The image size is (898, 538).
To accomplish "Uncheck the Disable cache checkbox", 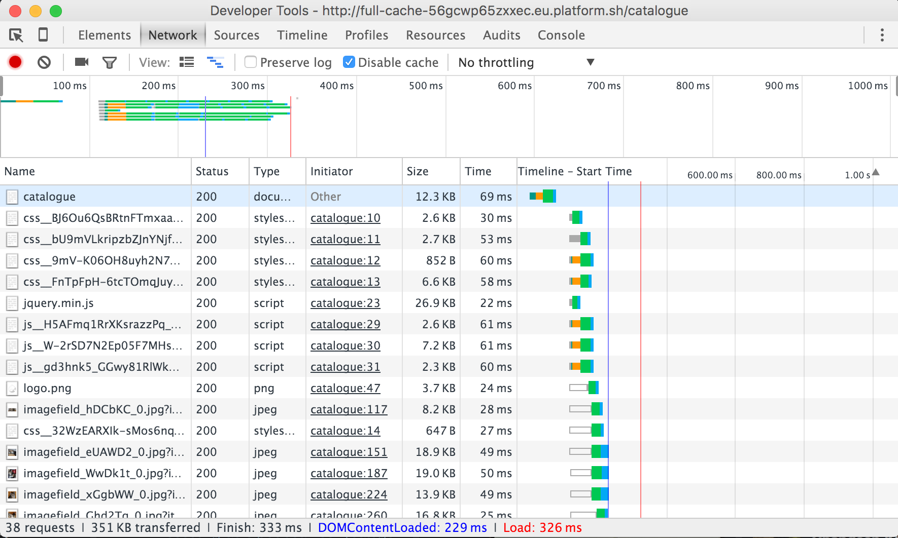I will point(349,62).
